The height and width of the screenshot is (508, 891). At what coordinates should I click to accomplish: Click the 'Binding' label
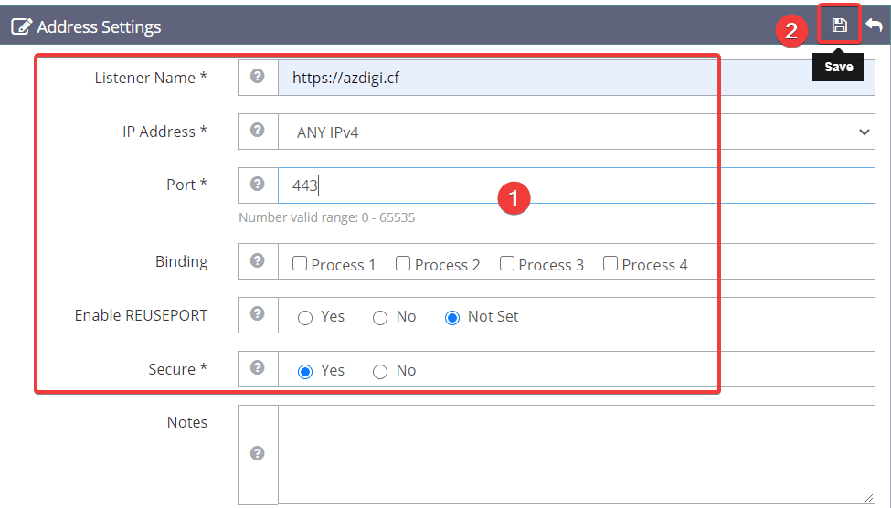coord(181,261)
